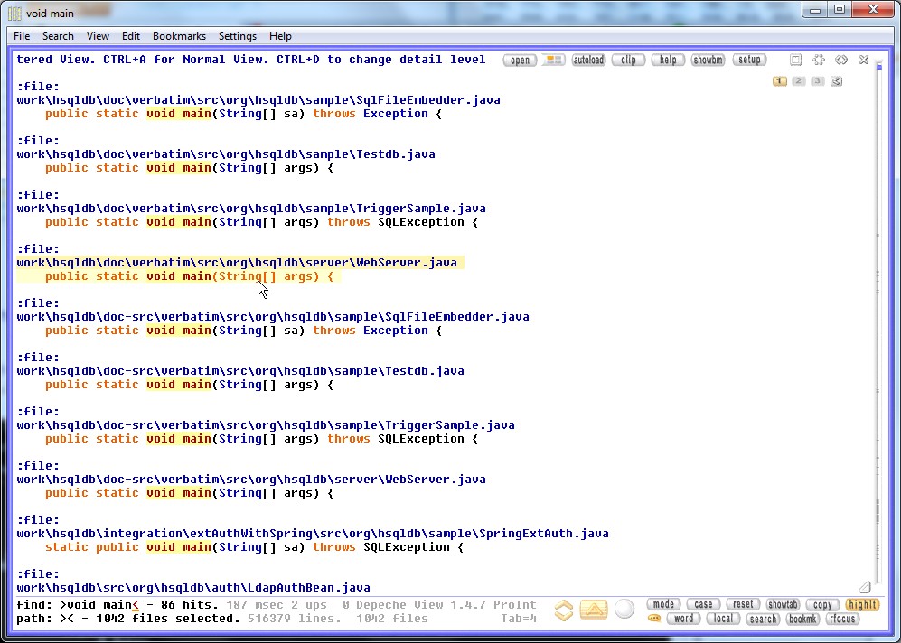Click the dotted circle icon in the toolbar
Viewport: 901px width, 643px height.
pyautogui.click(x=819, y=61)
